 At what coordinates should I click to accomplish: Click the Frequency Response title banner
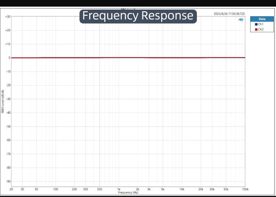pyautogui.click(x=138, y=16)
